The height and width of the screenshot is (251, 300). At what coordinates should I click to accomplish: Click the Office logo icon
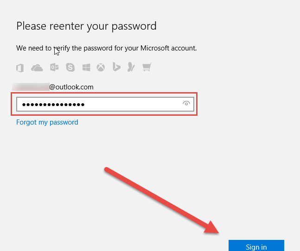pyautogui.click(x=20, y=68)
